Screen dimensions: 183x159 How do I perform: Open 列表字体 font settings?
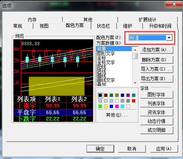click(156, 104)
